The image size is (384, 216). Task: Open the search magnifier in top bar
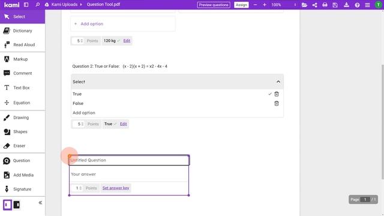(x=37, y=4)
